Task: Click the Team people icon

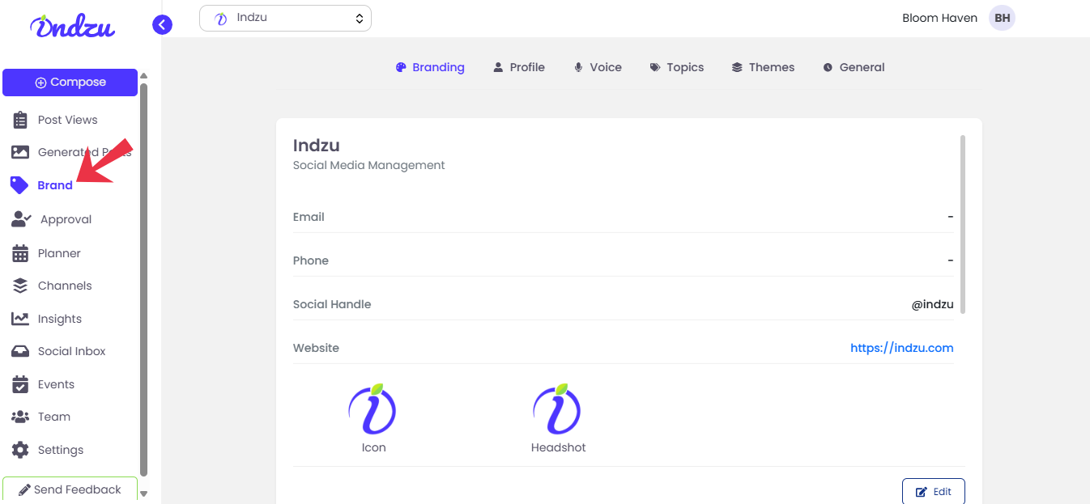Action: point(20,417)
